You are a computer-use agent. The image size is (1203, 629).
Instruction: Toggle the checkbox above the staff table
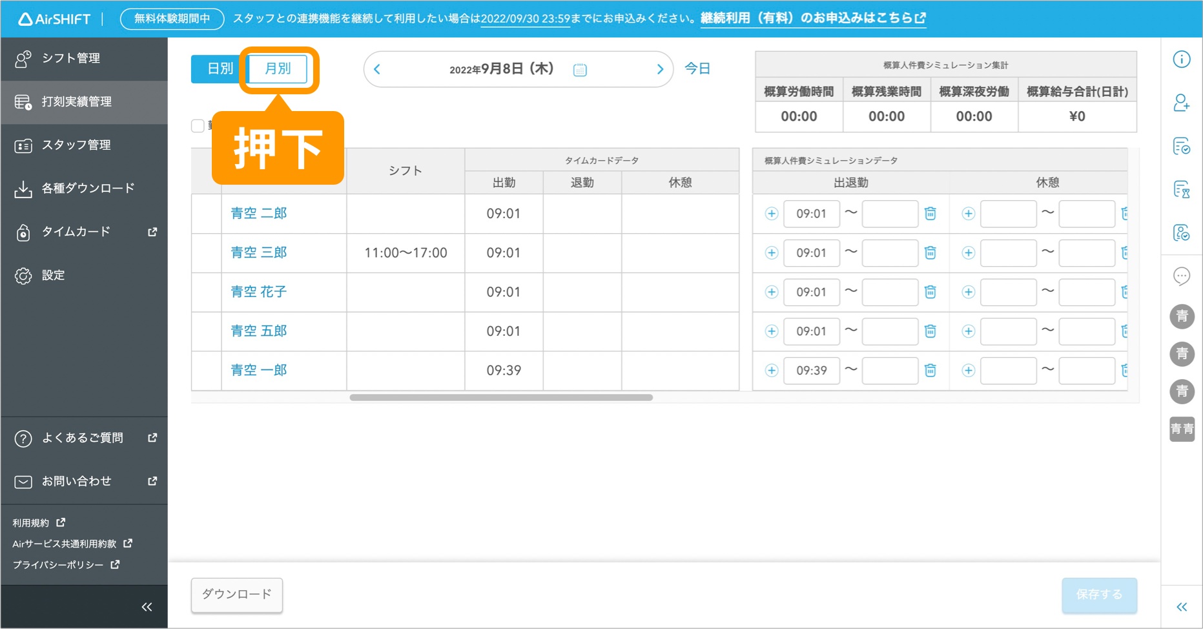(198, 126)
